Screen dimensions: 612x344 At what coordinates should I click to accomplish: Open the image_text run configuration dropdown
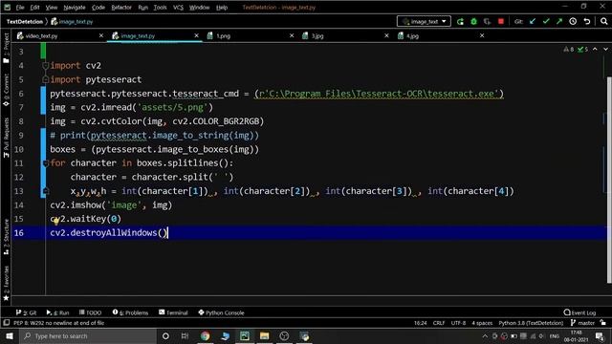pos(424,21)
